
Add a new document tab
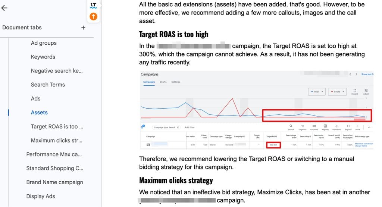(x=83, y=28)
